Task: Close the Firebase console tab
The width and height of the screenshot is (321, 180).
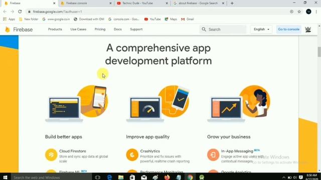Action: tap(110, 3)
